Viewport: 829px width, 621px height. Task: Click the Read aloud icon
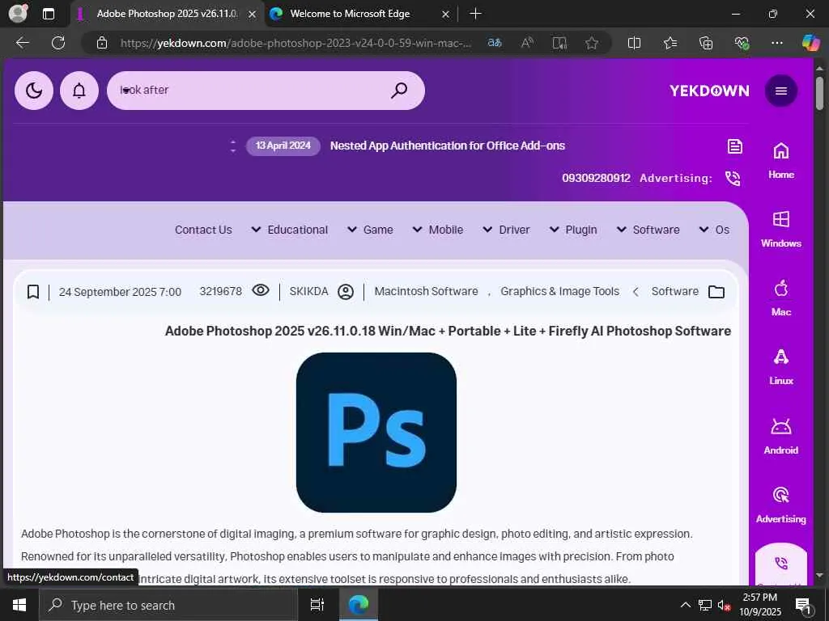point(527,43)
